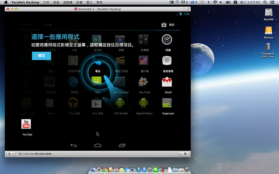This screenshot has height=174, width=279.
Task: Tap the Android back navigation button
Action: pos(73,145)
